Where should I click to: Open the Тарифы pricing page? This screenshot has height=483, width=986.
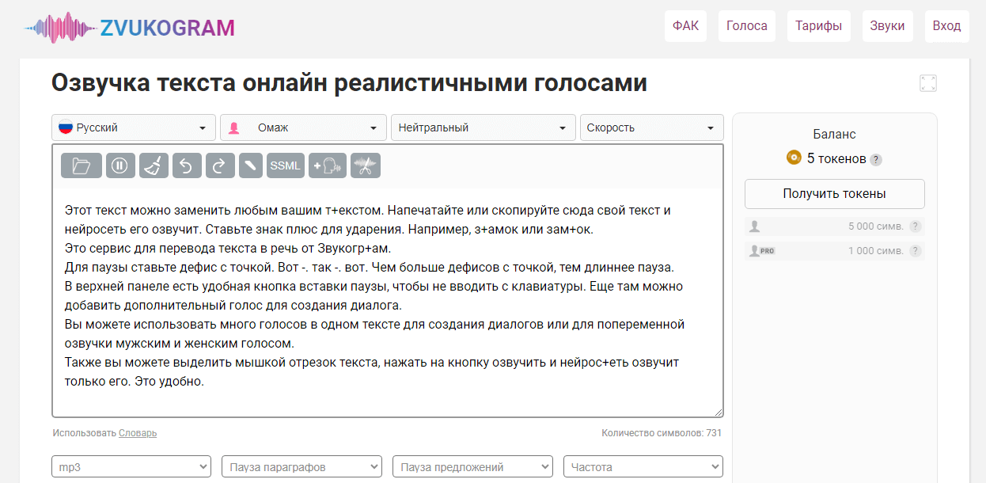click(818, 25)
